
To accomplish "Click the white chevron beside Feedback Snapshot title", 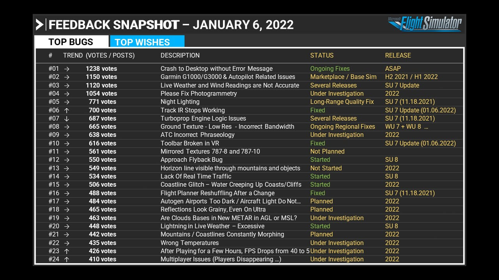I will (39, 24).
